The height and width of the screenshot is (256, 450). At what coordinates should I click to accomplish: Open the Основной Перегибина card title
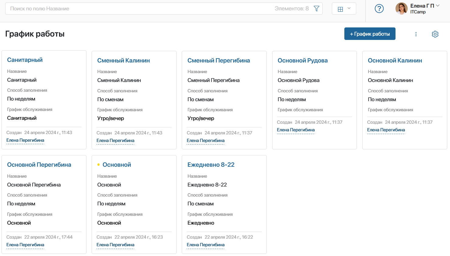[x=39, y=165]
